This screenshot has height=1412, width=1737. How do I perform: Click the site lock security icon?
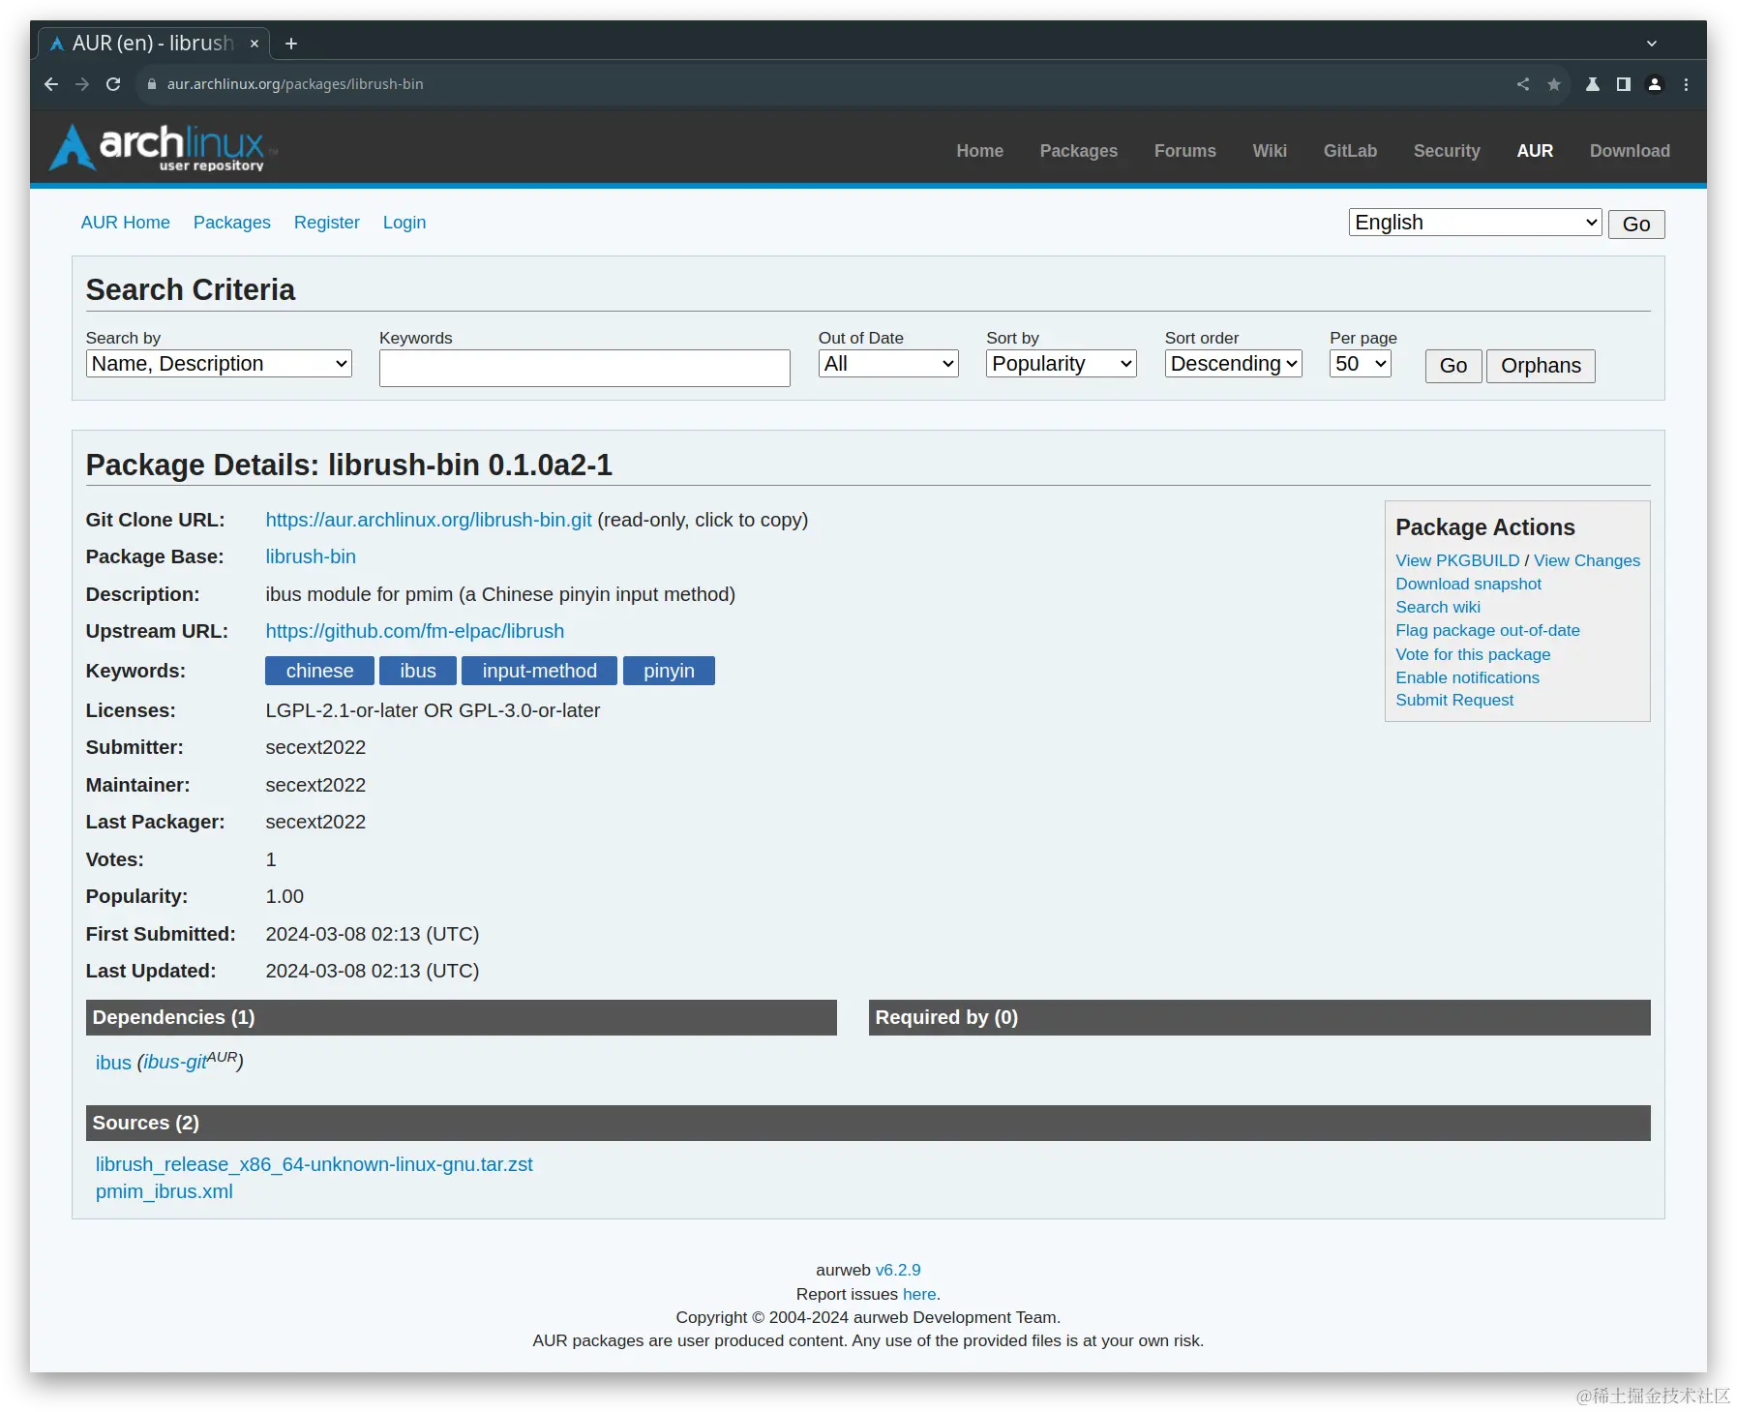pos(151,84)
